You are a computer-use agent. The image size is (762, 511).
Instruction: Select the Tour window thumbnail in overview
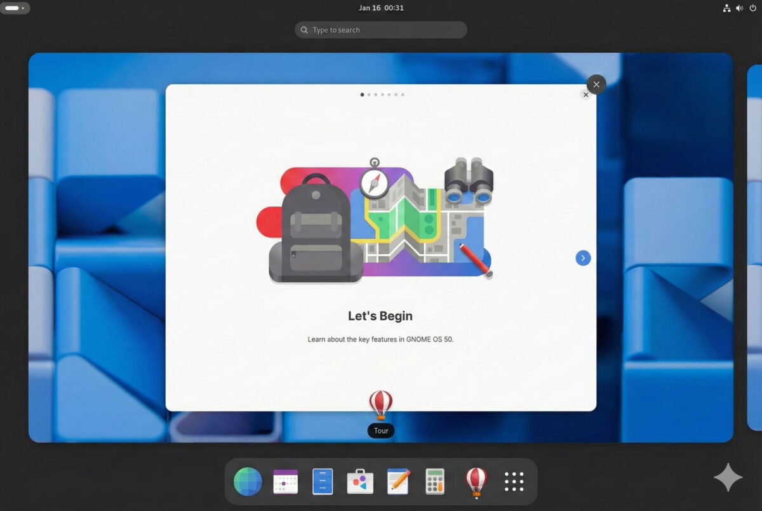(381, 248)
